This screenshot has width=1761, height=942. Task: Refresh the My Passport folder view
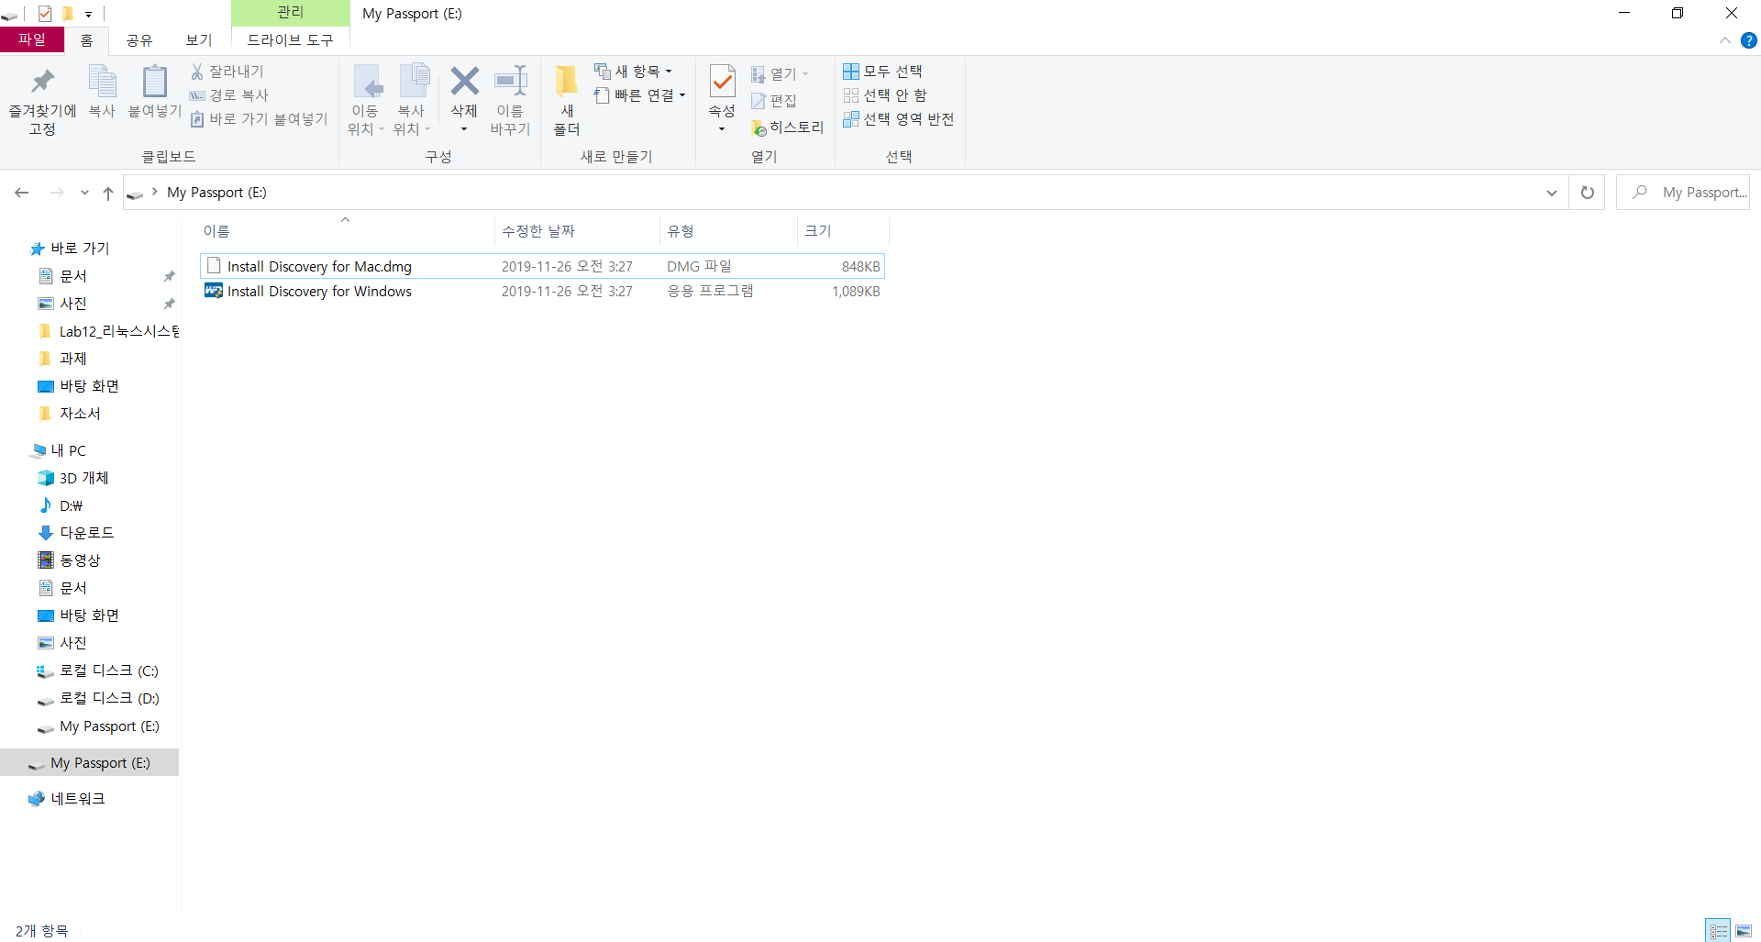[1587, 193]
